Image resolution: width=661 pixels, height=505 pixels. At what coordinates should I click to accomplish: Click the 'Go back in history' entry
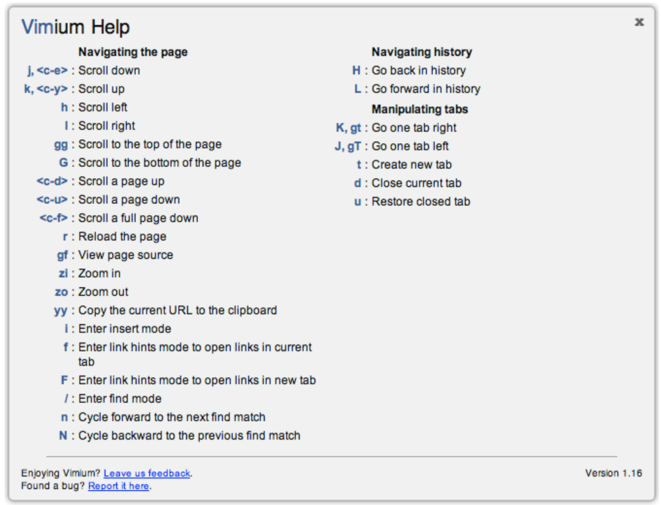coord(419,71)
